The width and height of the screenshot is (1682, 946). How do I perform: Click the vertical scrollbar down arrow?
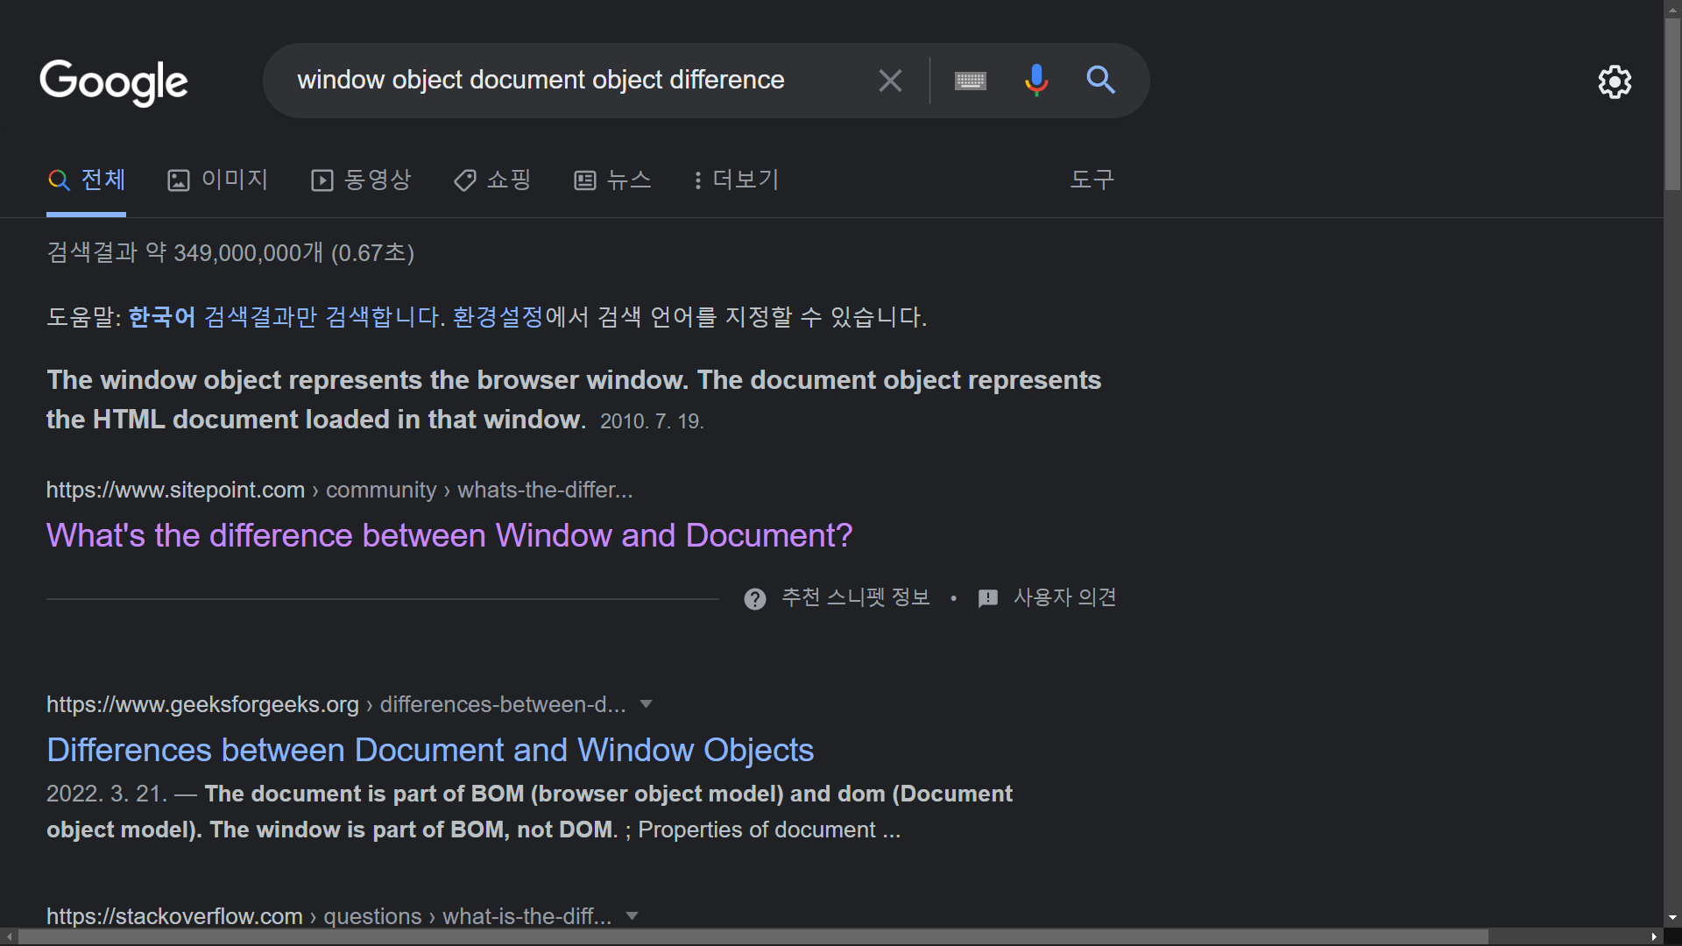pyautogui.click(x=1672, y=919)
